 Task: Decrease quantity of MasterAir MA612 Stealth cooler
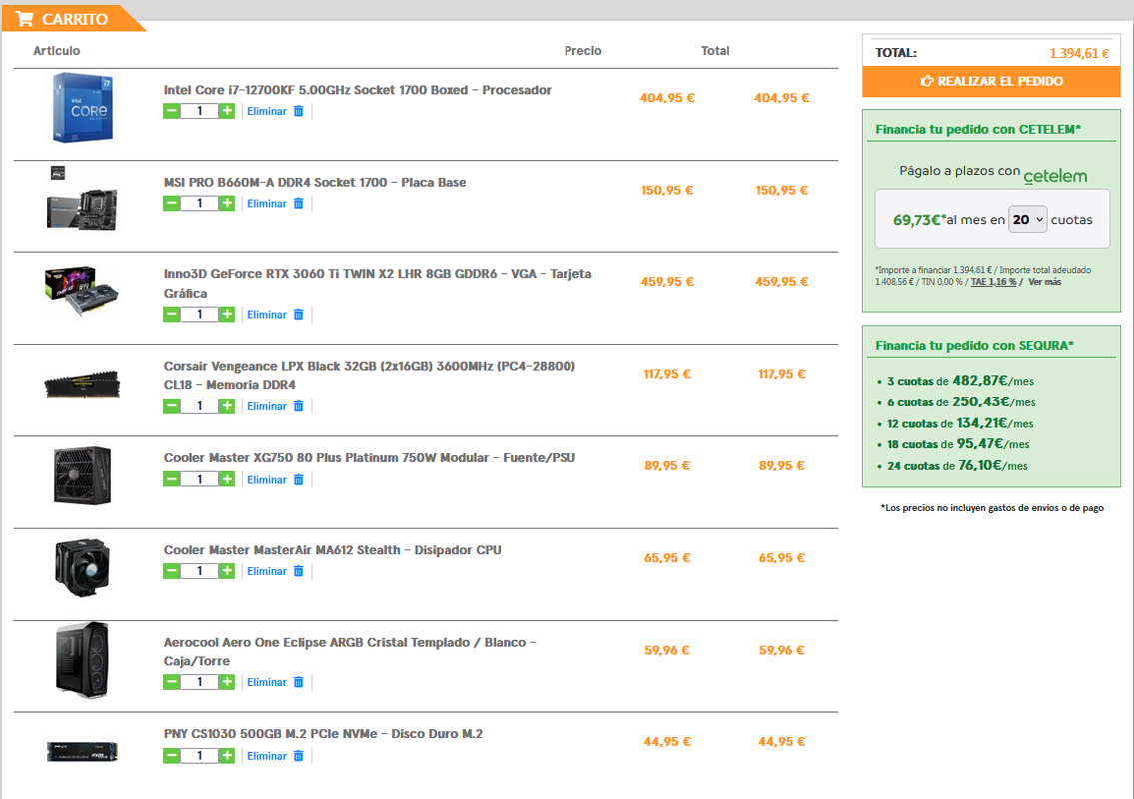[x=172, y=571]
